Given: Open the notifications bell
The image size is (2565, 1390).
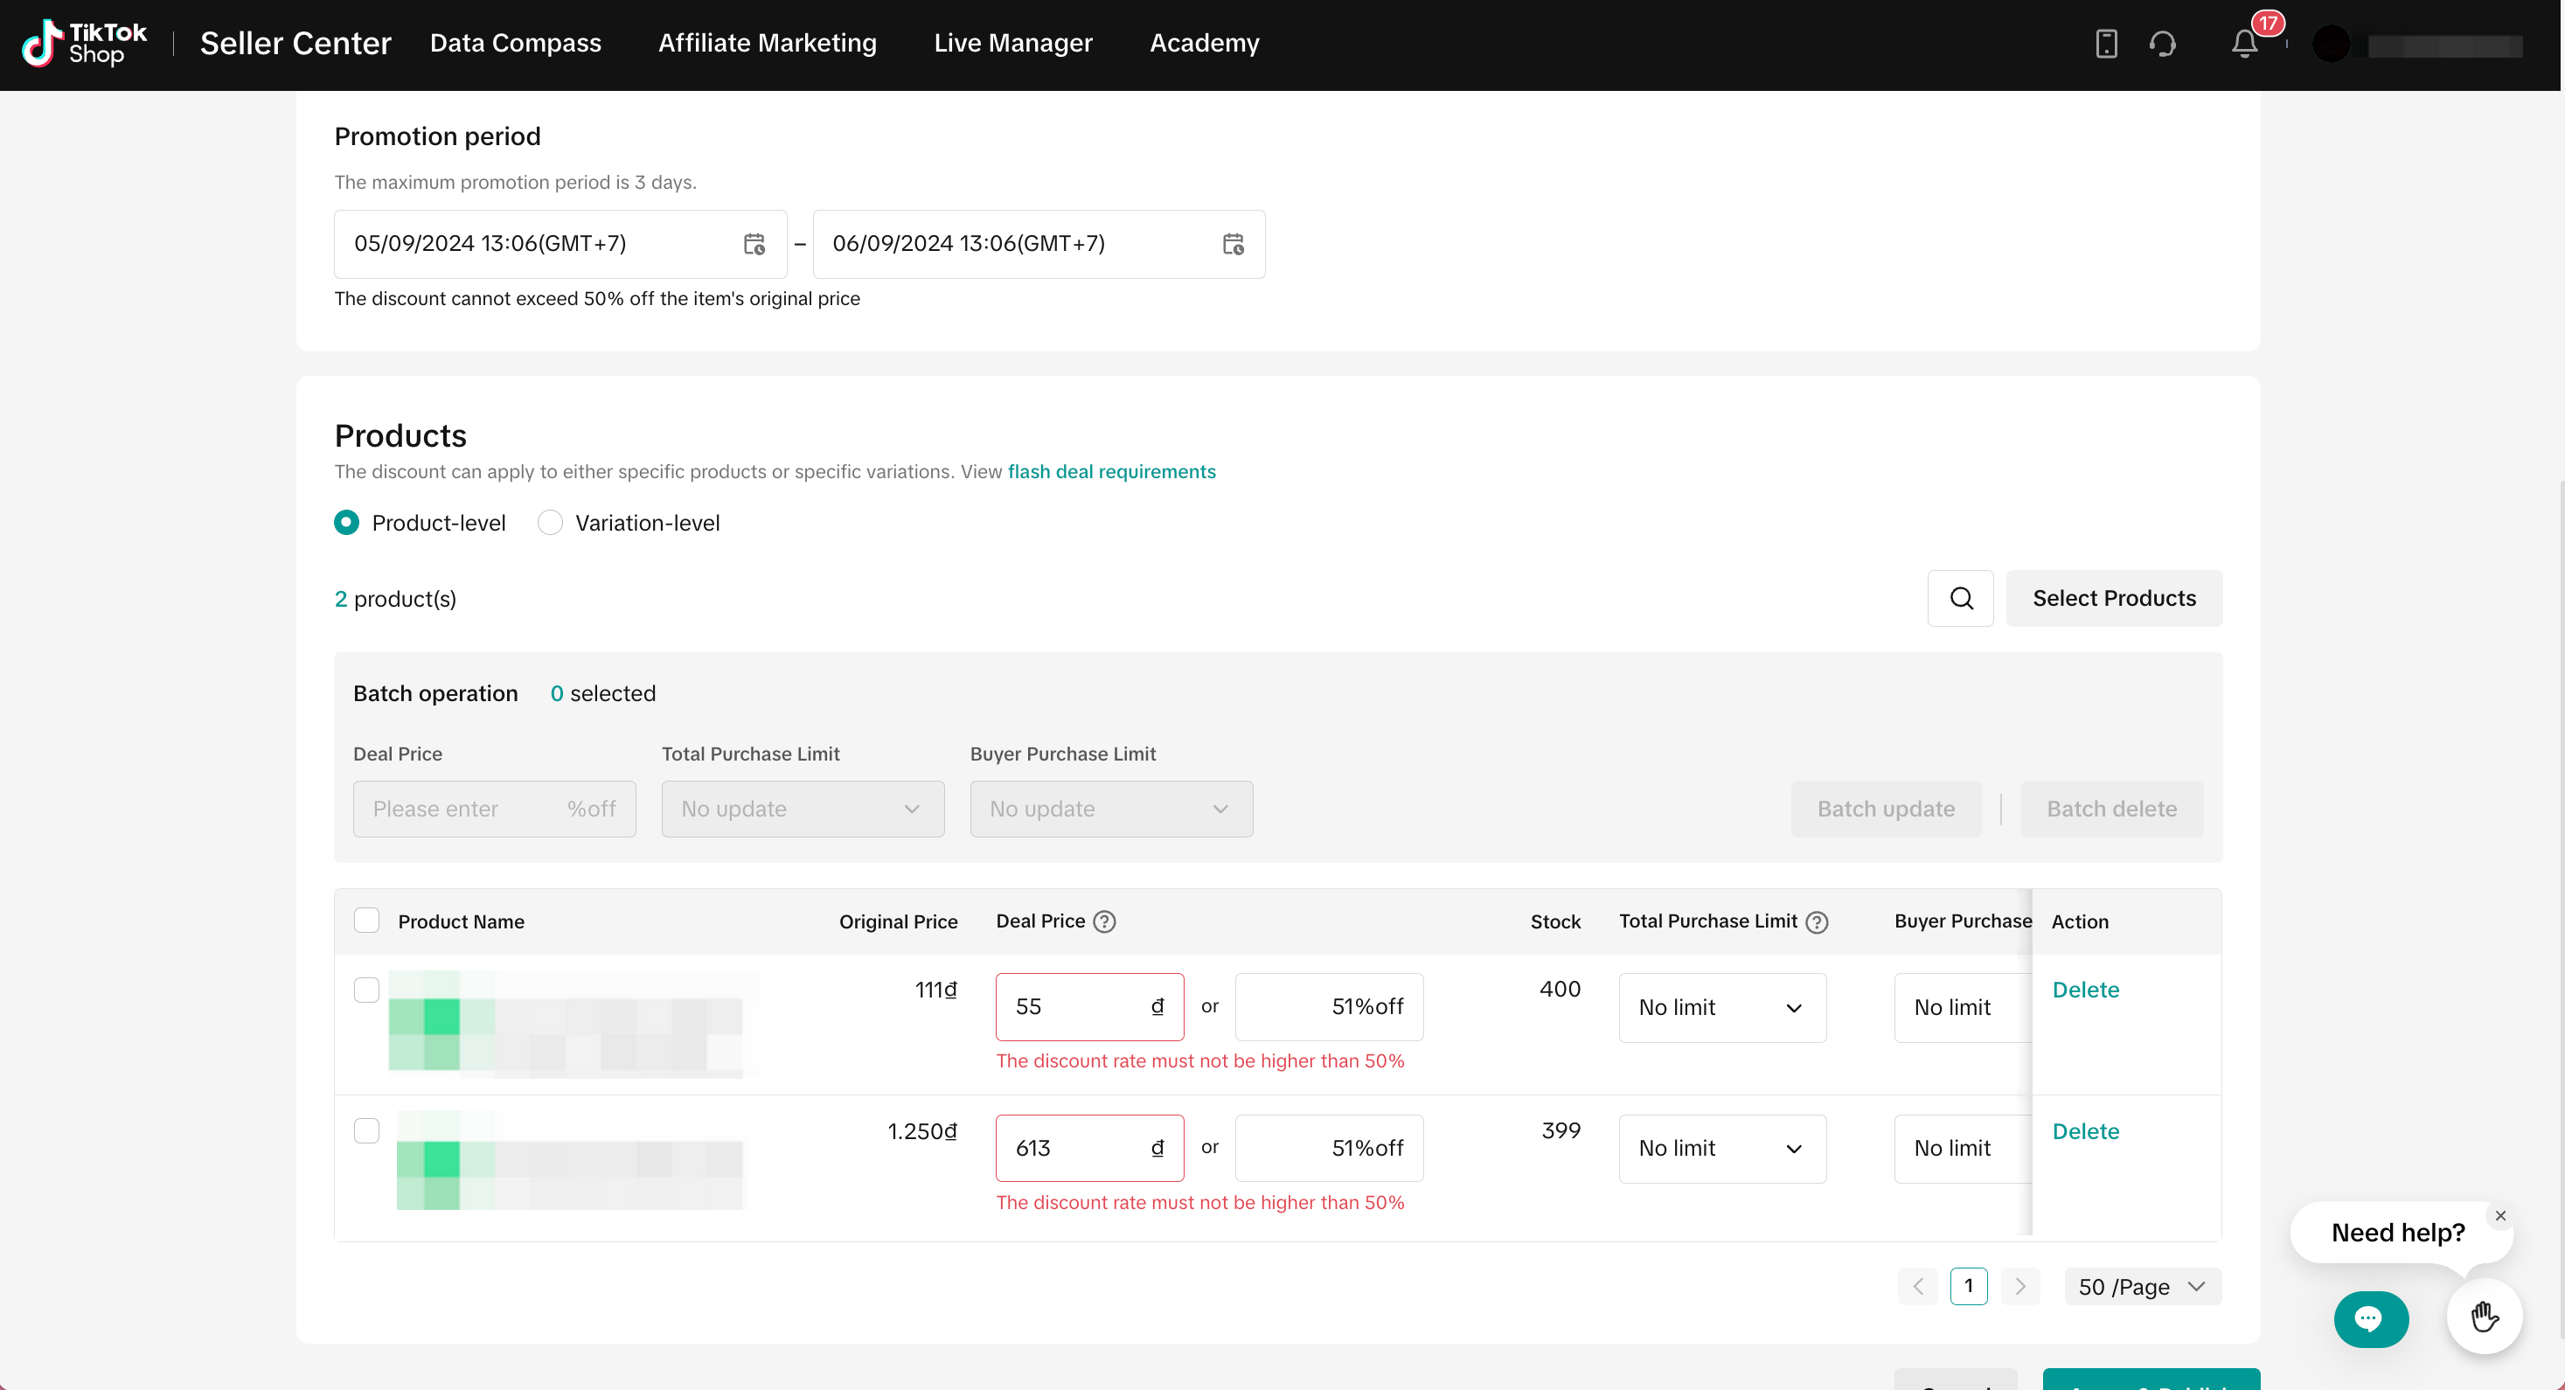Looking at the screenshot, I should coord(2244,44).
